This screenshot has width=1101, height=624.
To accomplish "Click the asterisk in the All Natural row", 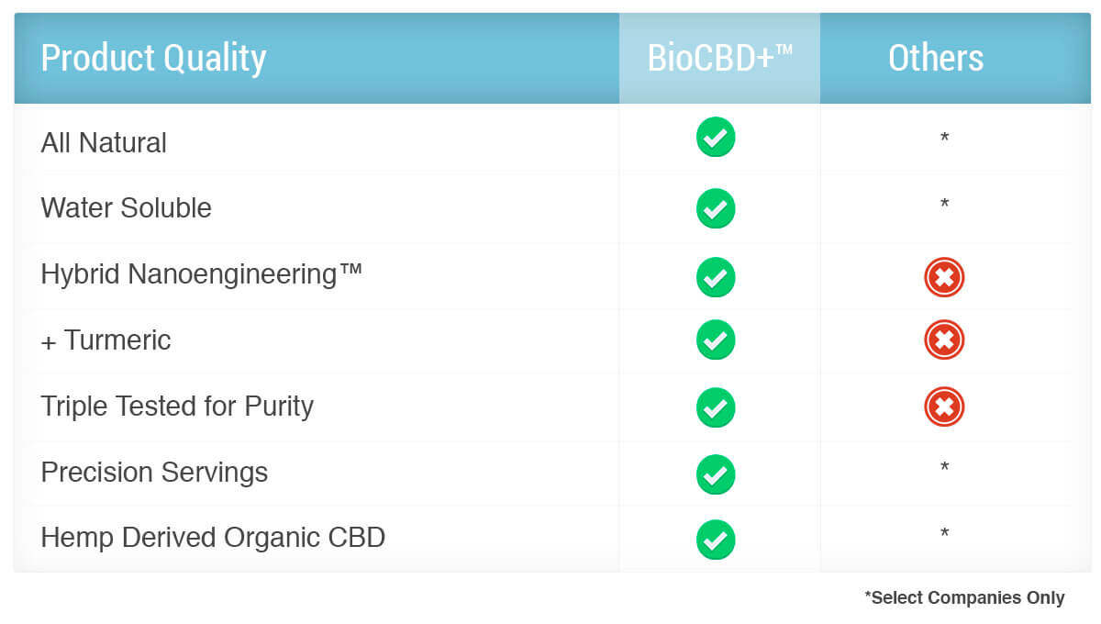I will 944,139.
